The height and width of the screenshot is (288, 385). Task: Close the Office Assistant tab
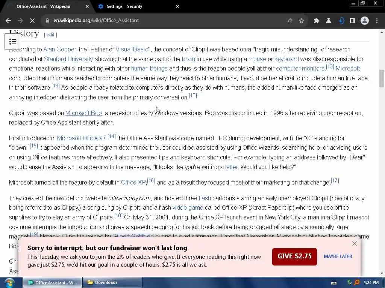(87, 6)
